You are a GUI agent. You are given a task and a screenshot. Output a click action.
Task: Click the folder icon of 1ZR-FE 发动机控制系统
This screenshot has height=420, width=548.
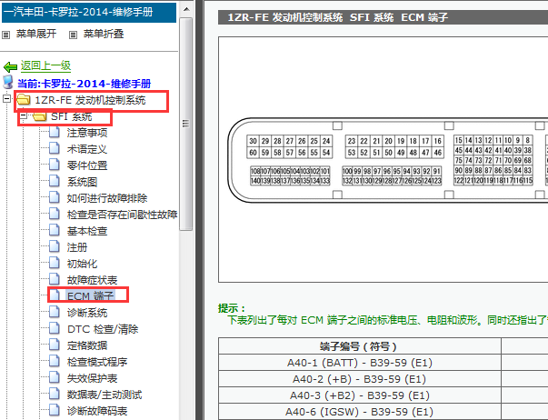click(24, 100)
